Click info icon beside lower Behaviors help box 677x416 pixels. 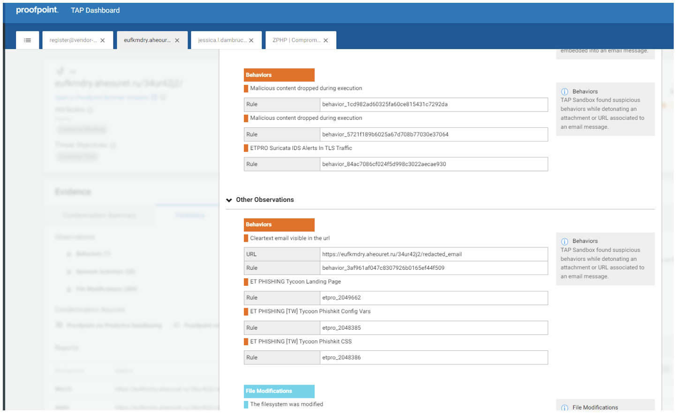tap(564, 241)
